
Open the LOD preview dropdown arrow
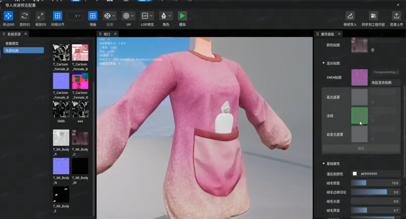pos(151,16)
